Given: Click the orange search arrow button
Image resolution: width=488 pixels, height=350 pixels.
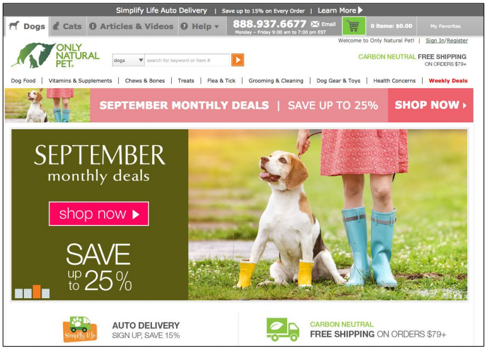Looking at the screenshot, I should coord(238,60).
